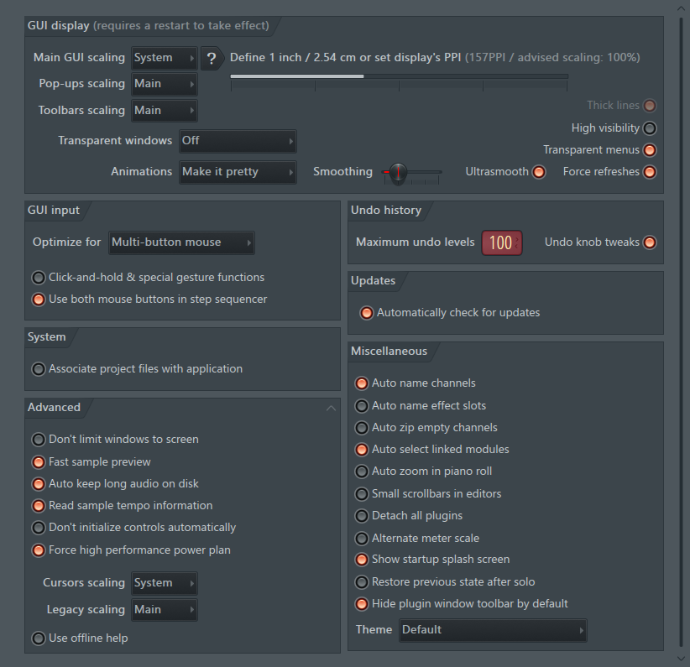
Task: Enable the High visibility option
Action: (x=650, y=128)
